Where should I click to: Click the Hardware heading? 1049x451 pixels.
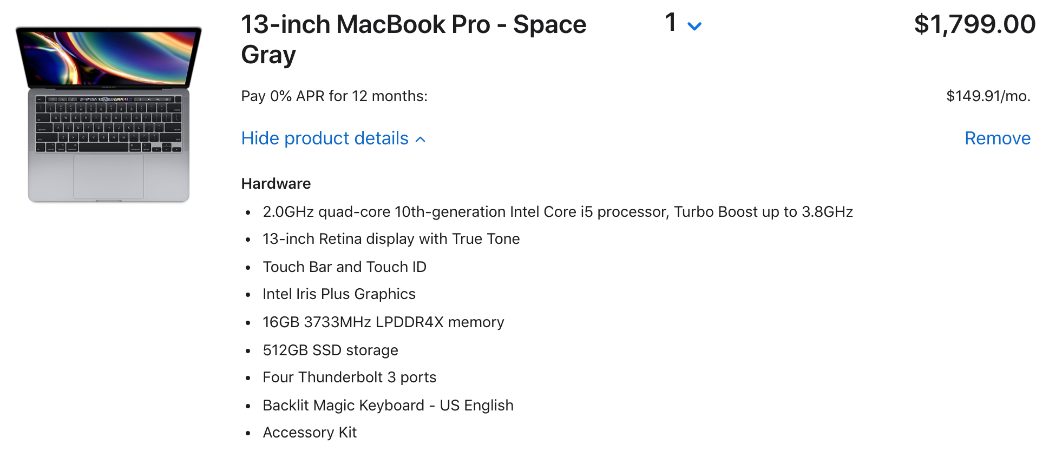pyautogui.click(x=276, y=184)
